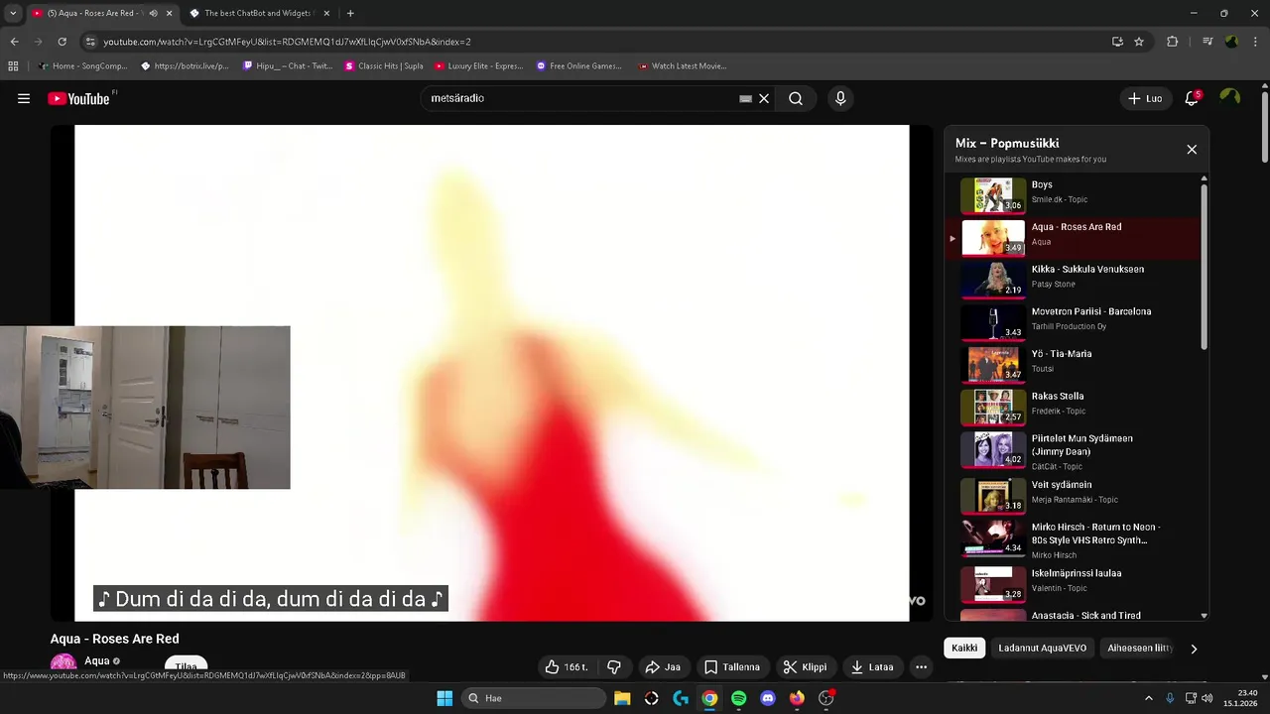Bookmark this page with the star
Image resolution: width=1270 pixels, height=714 pixels.
(x=1139, y=42)
